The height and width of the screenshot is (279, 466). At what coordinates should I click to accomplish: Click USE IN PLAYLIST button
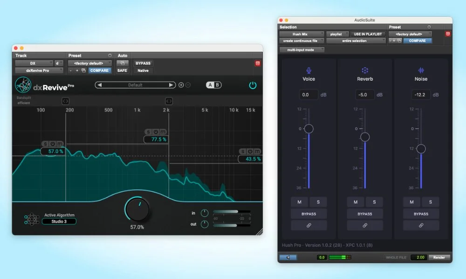click(x=368, y=34)
